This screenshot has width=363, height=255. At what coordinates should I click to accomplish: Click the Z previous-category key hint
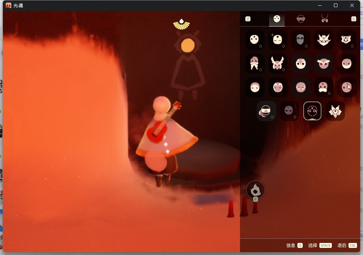(x=248, y=19)
